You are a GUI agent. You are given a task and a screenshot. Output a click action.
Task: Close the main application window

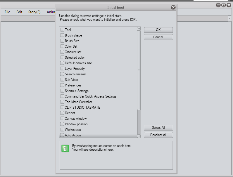[229, 5]
